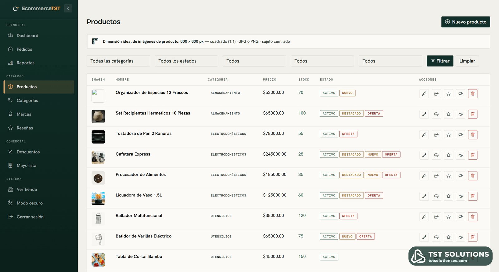Screen dimensions: 499x272
Task: Toggle visibility of Organizador de Especias
Action: 461,94
